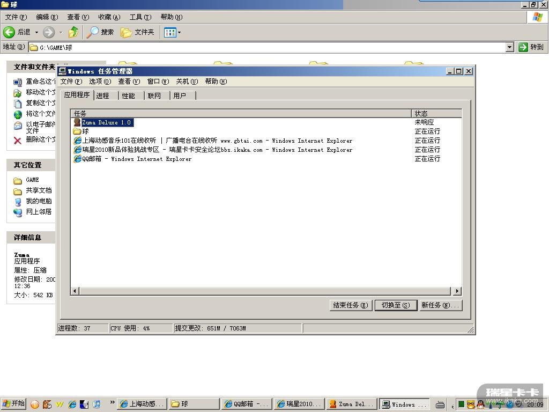The image size is (549, 412).
Task: Switch to the 应用程序 tab
Action: [x=77, y=95]
